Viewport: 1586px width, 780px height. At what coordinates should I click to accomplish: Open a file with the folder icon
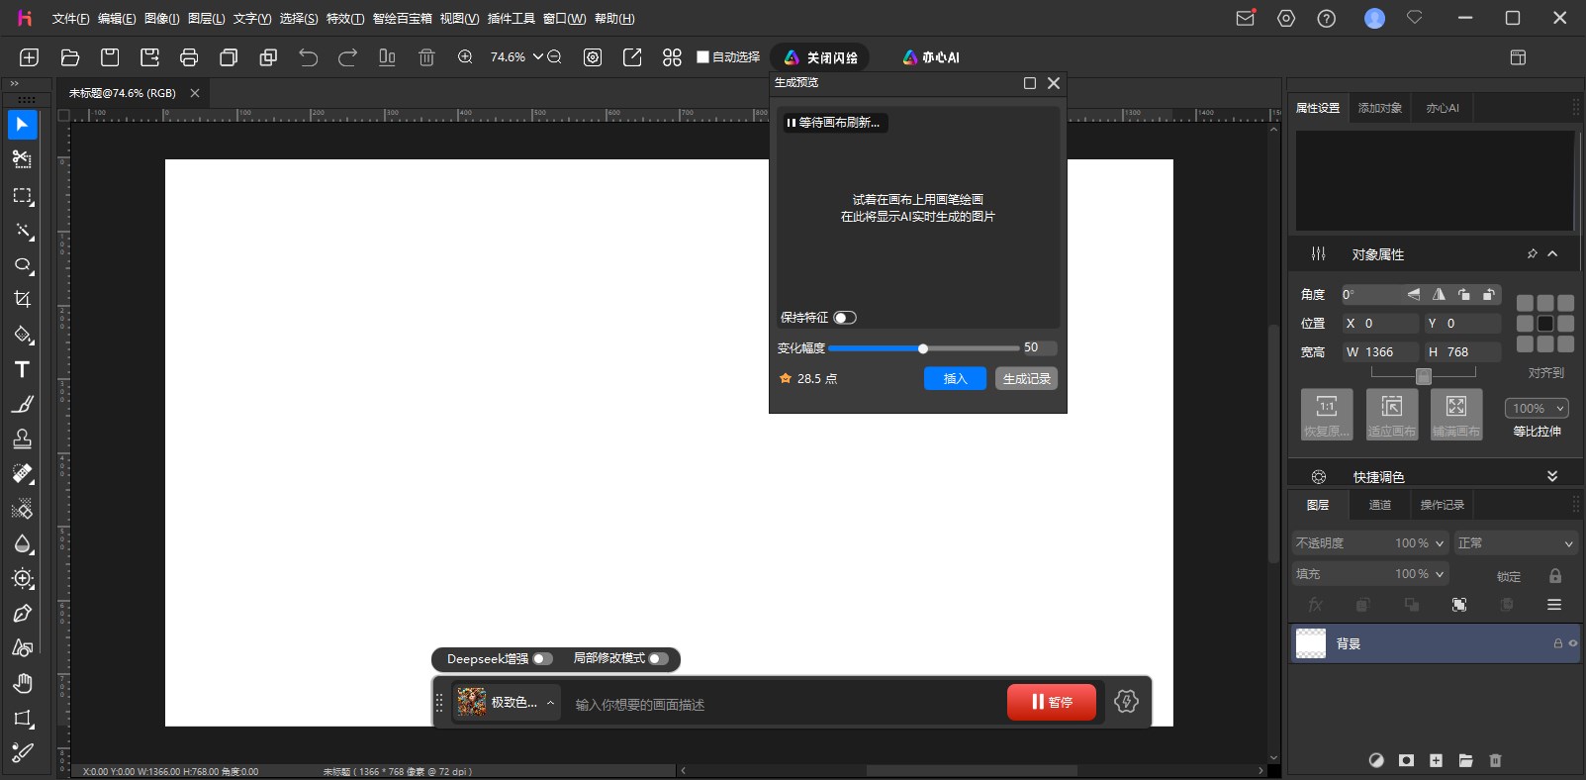click(69, 57)
